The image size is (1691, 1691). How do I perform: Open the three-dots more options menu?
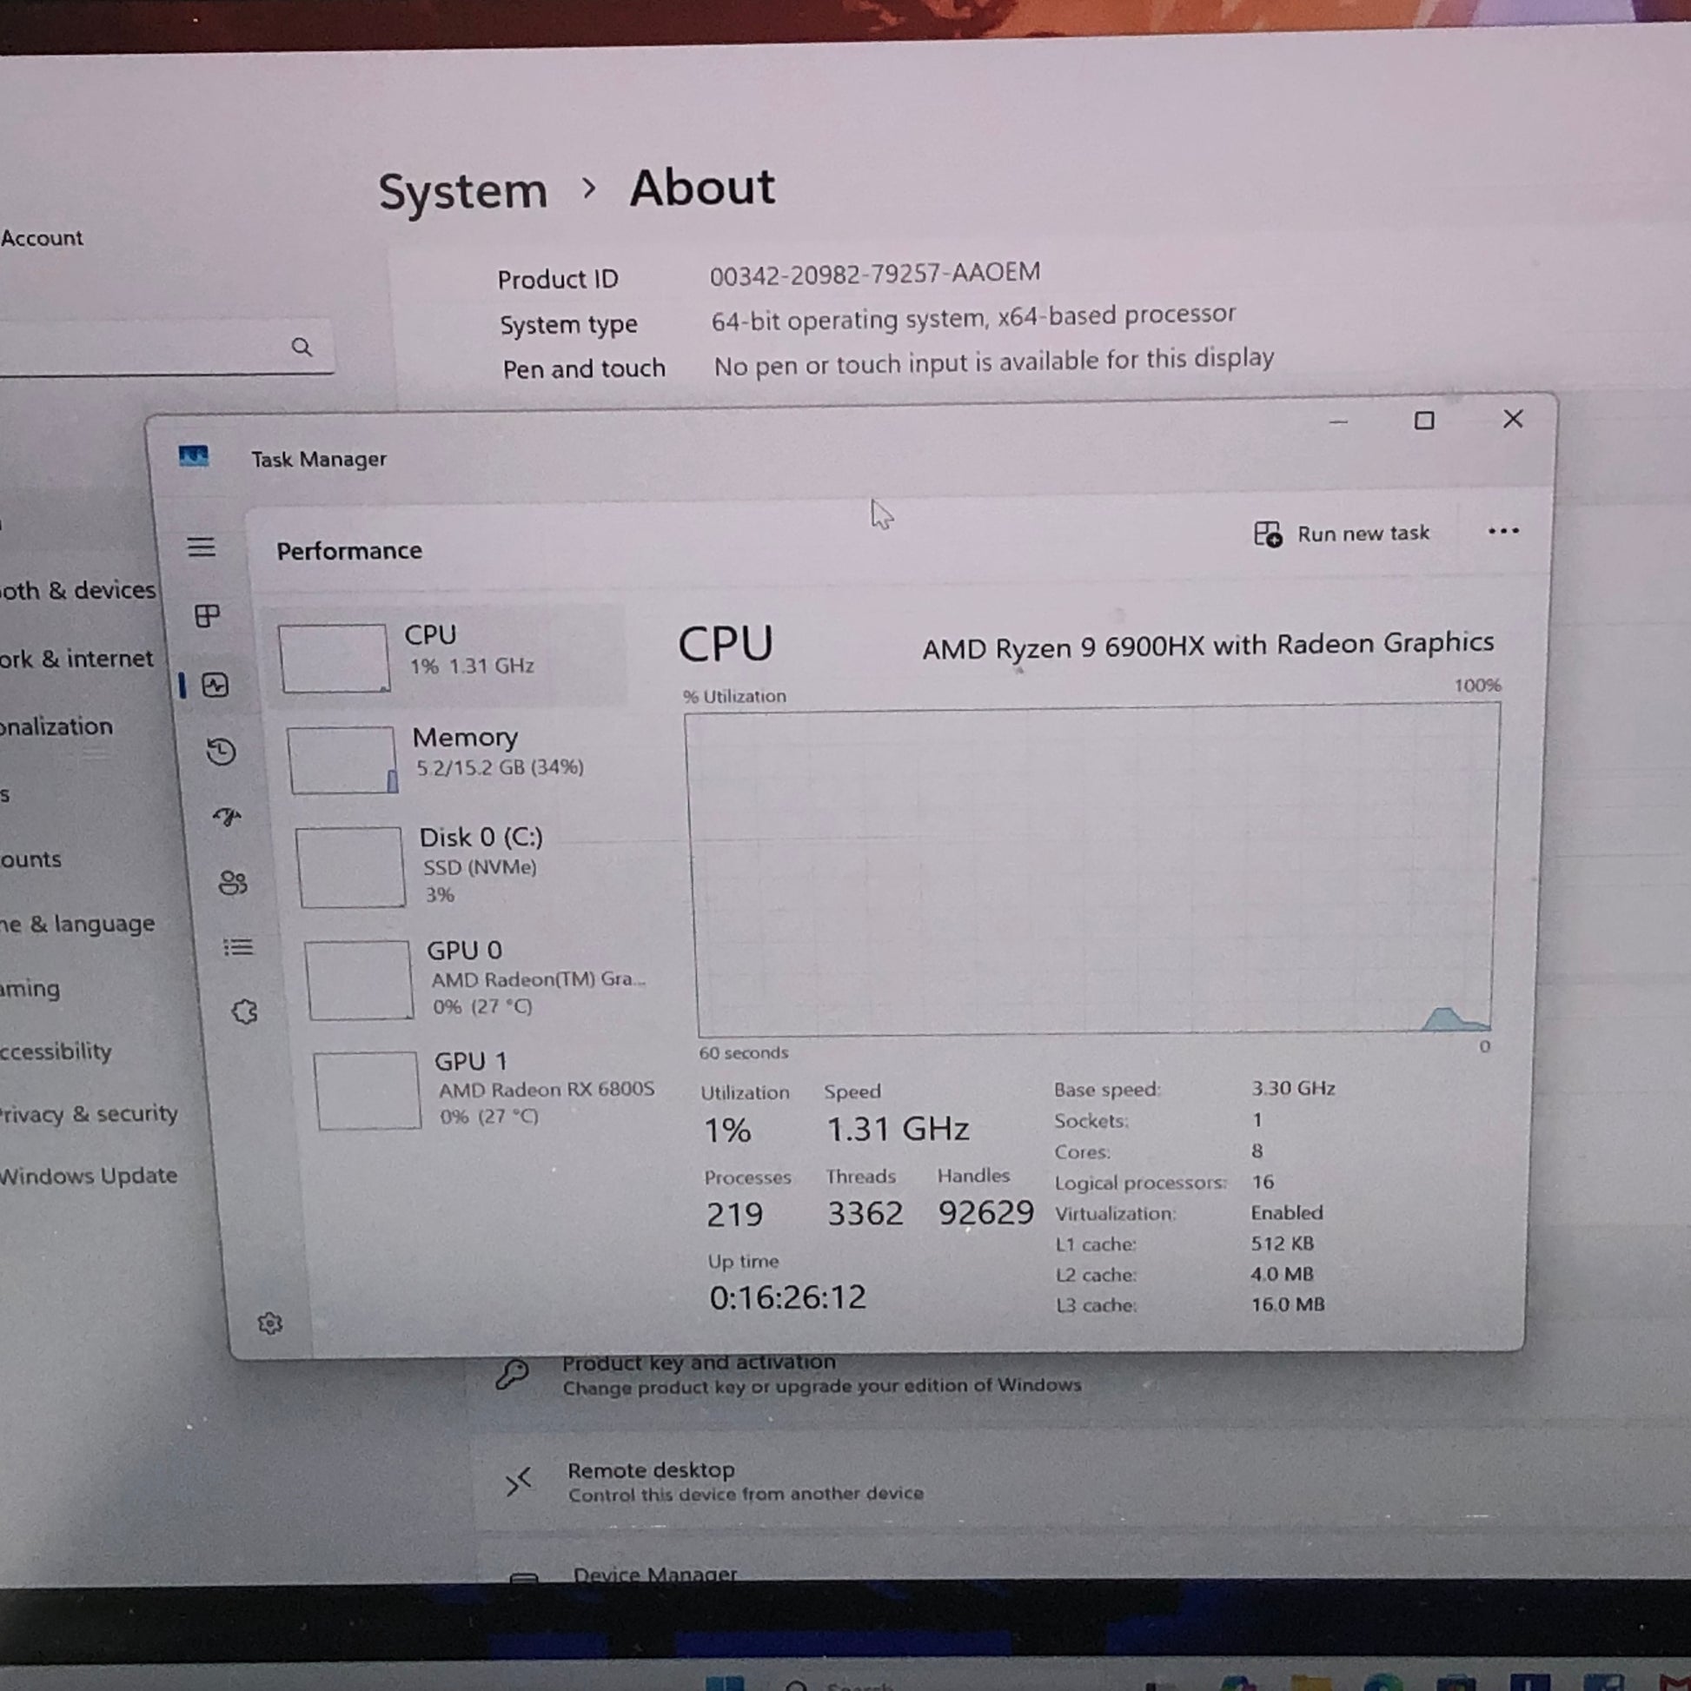(x=1502, y=531)
